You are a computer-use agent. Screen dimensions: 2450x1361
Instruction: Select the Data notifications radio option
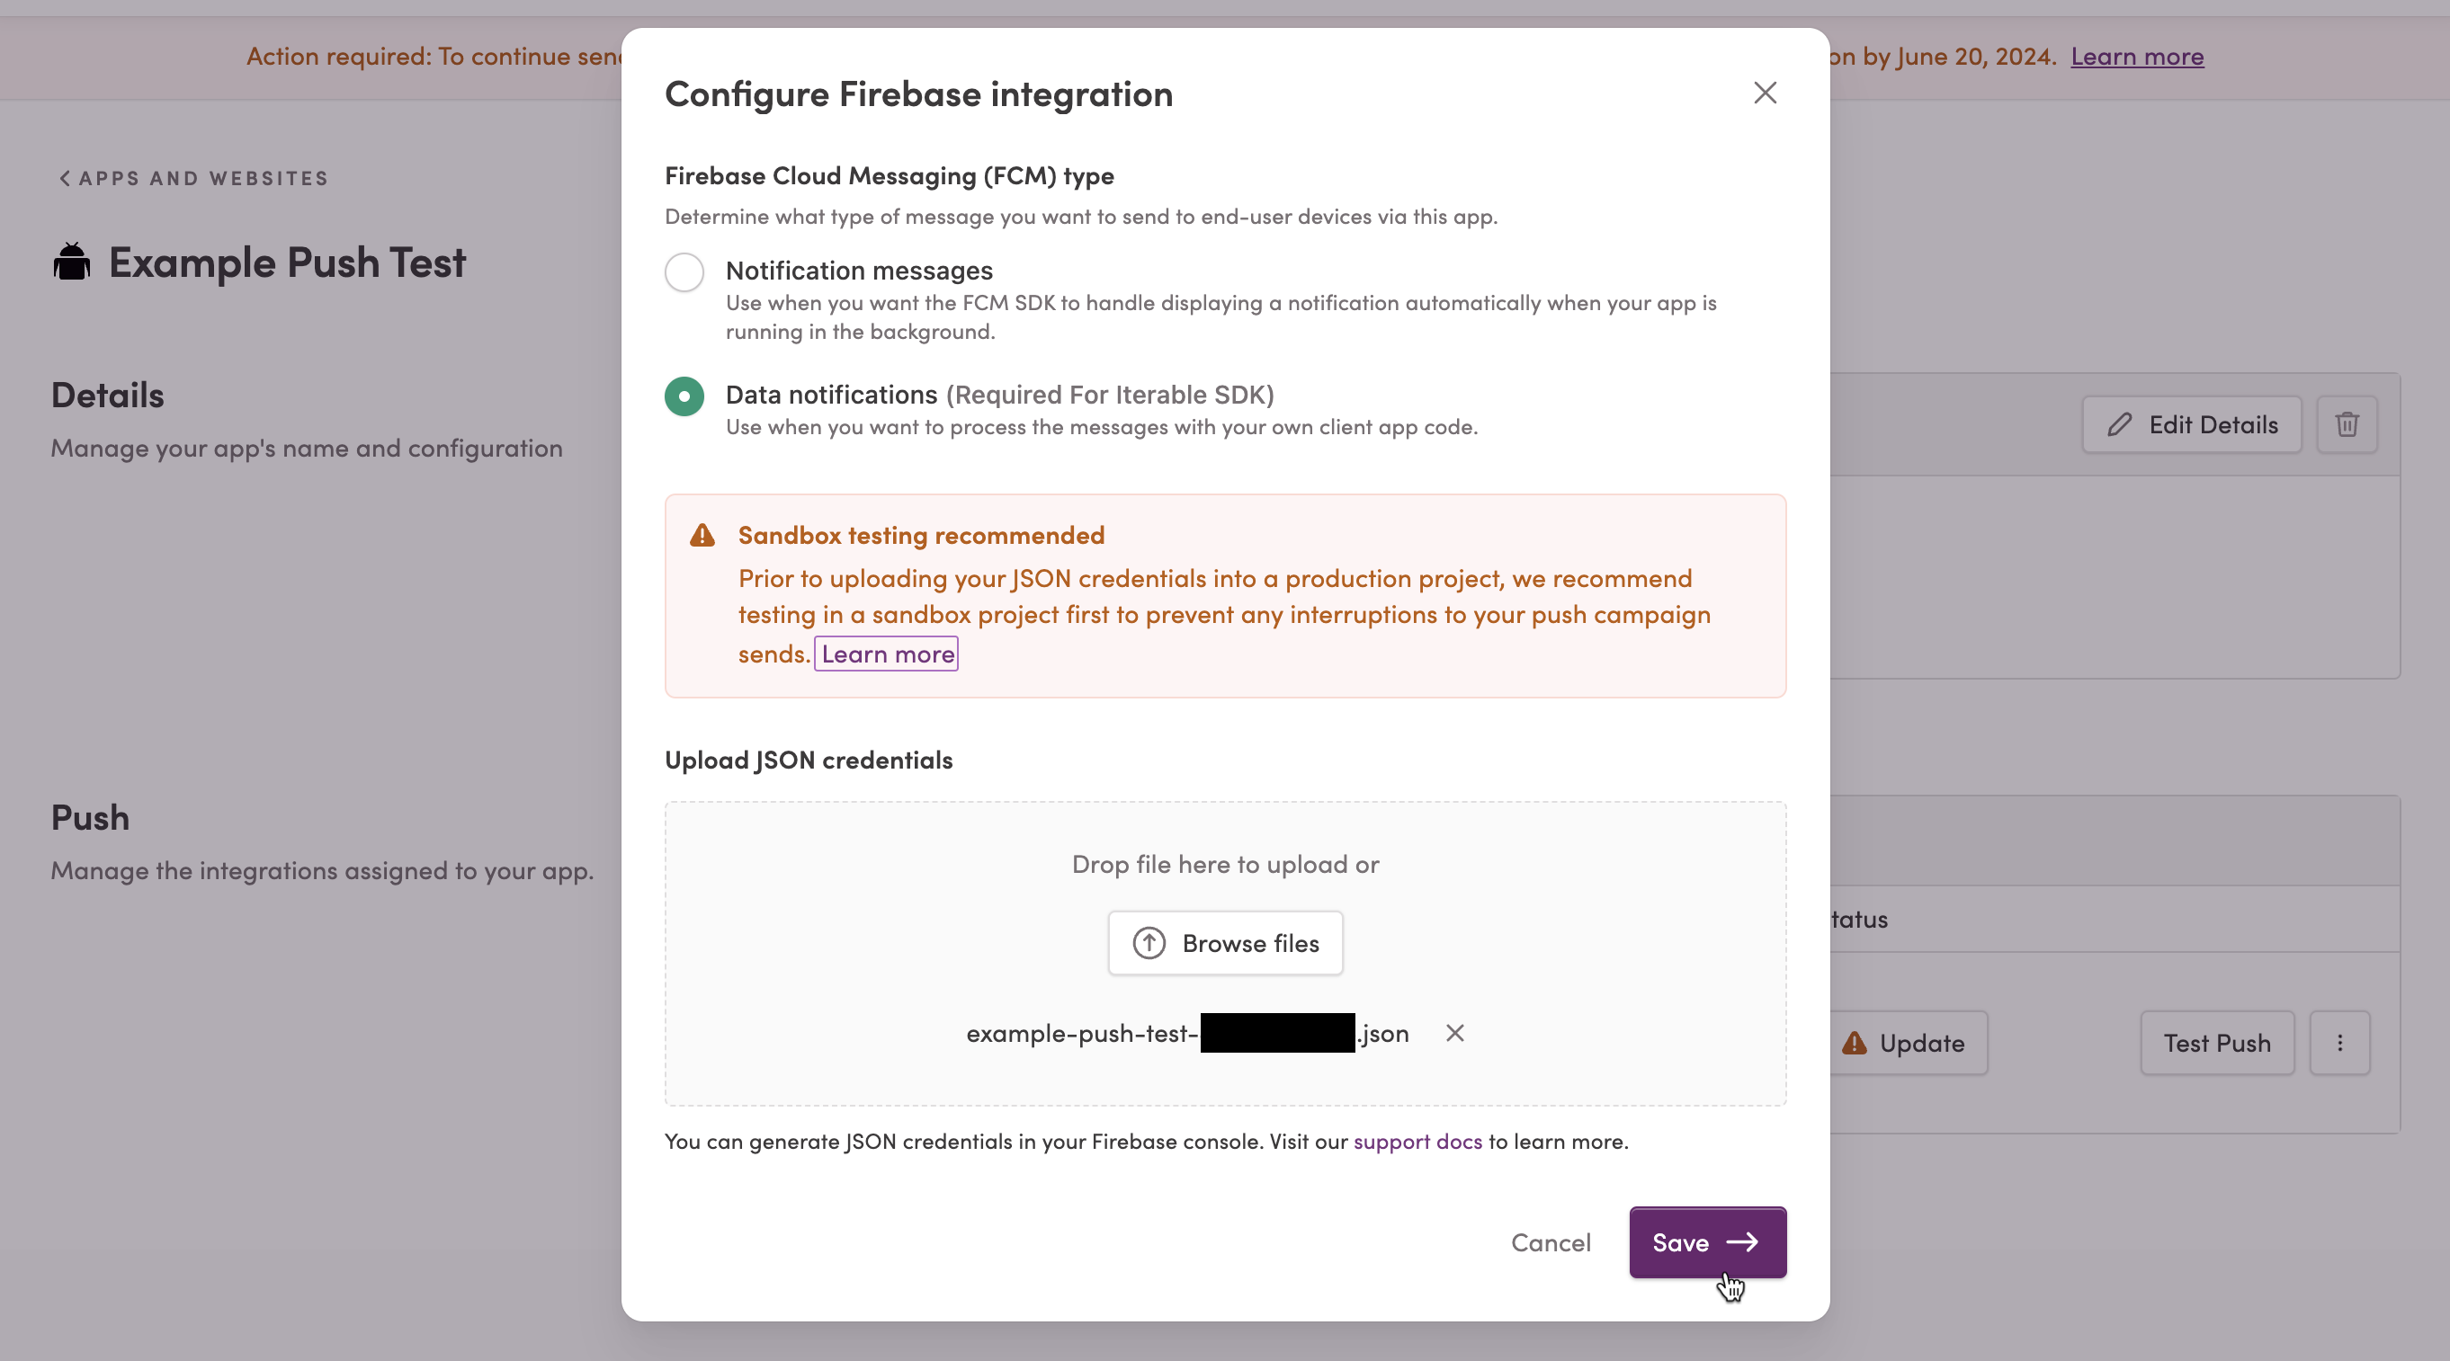coord(684,396)
